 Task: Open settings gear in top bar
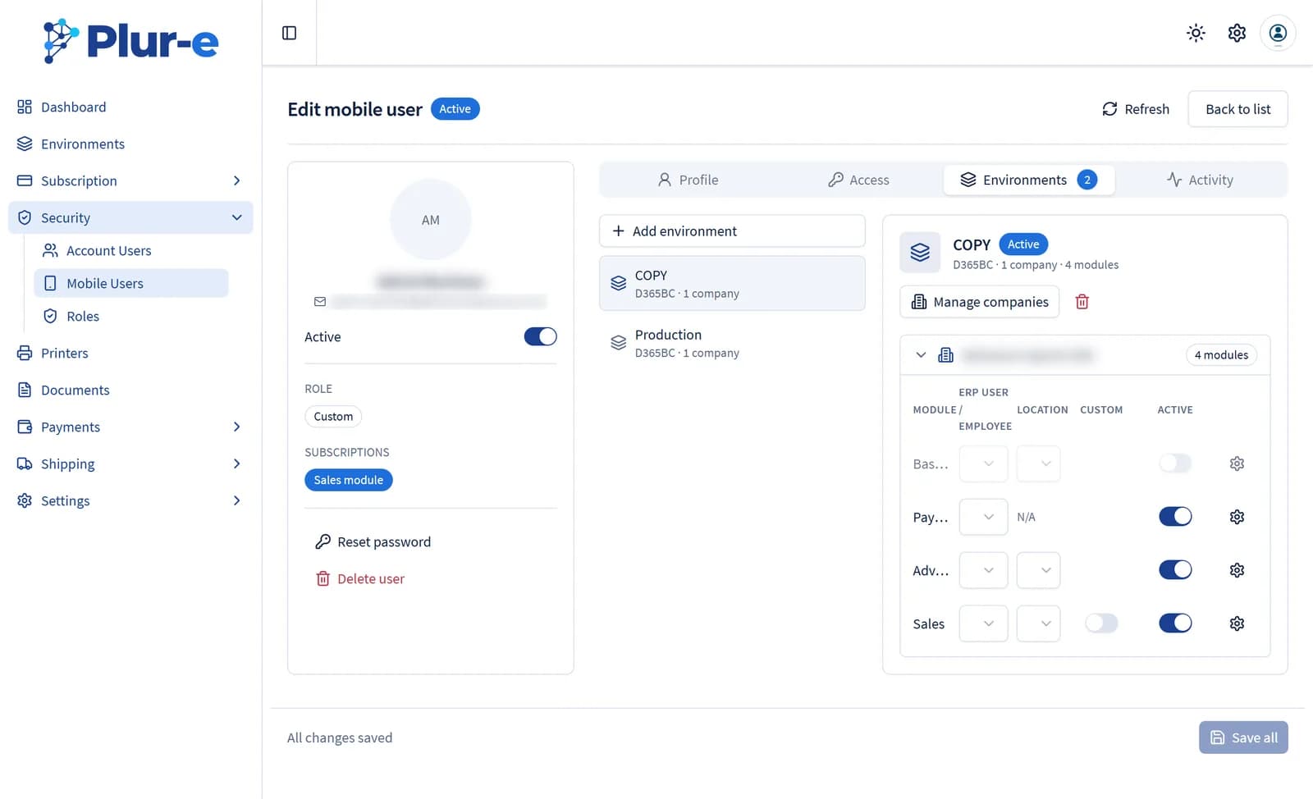[1237, 33]
